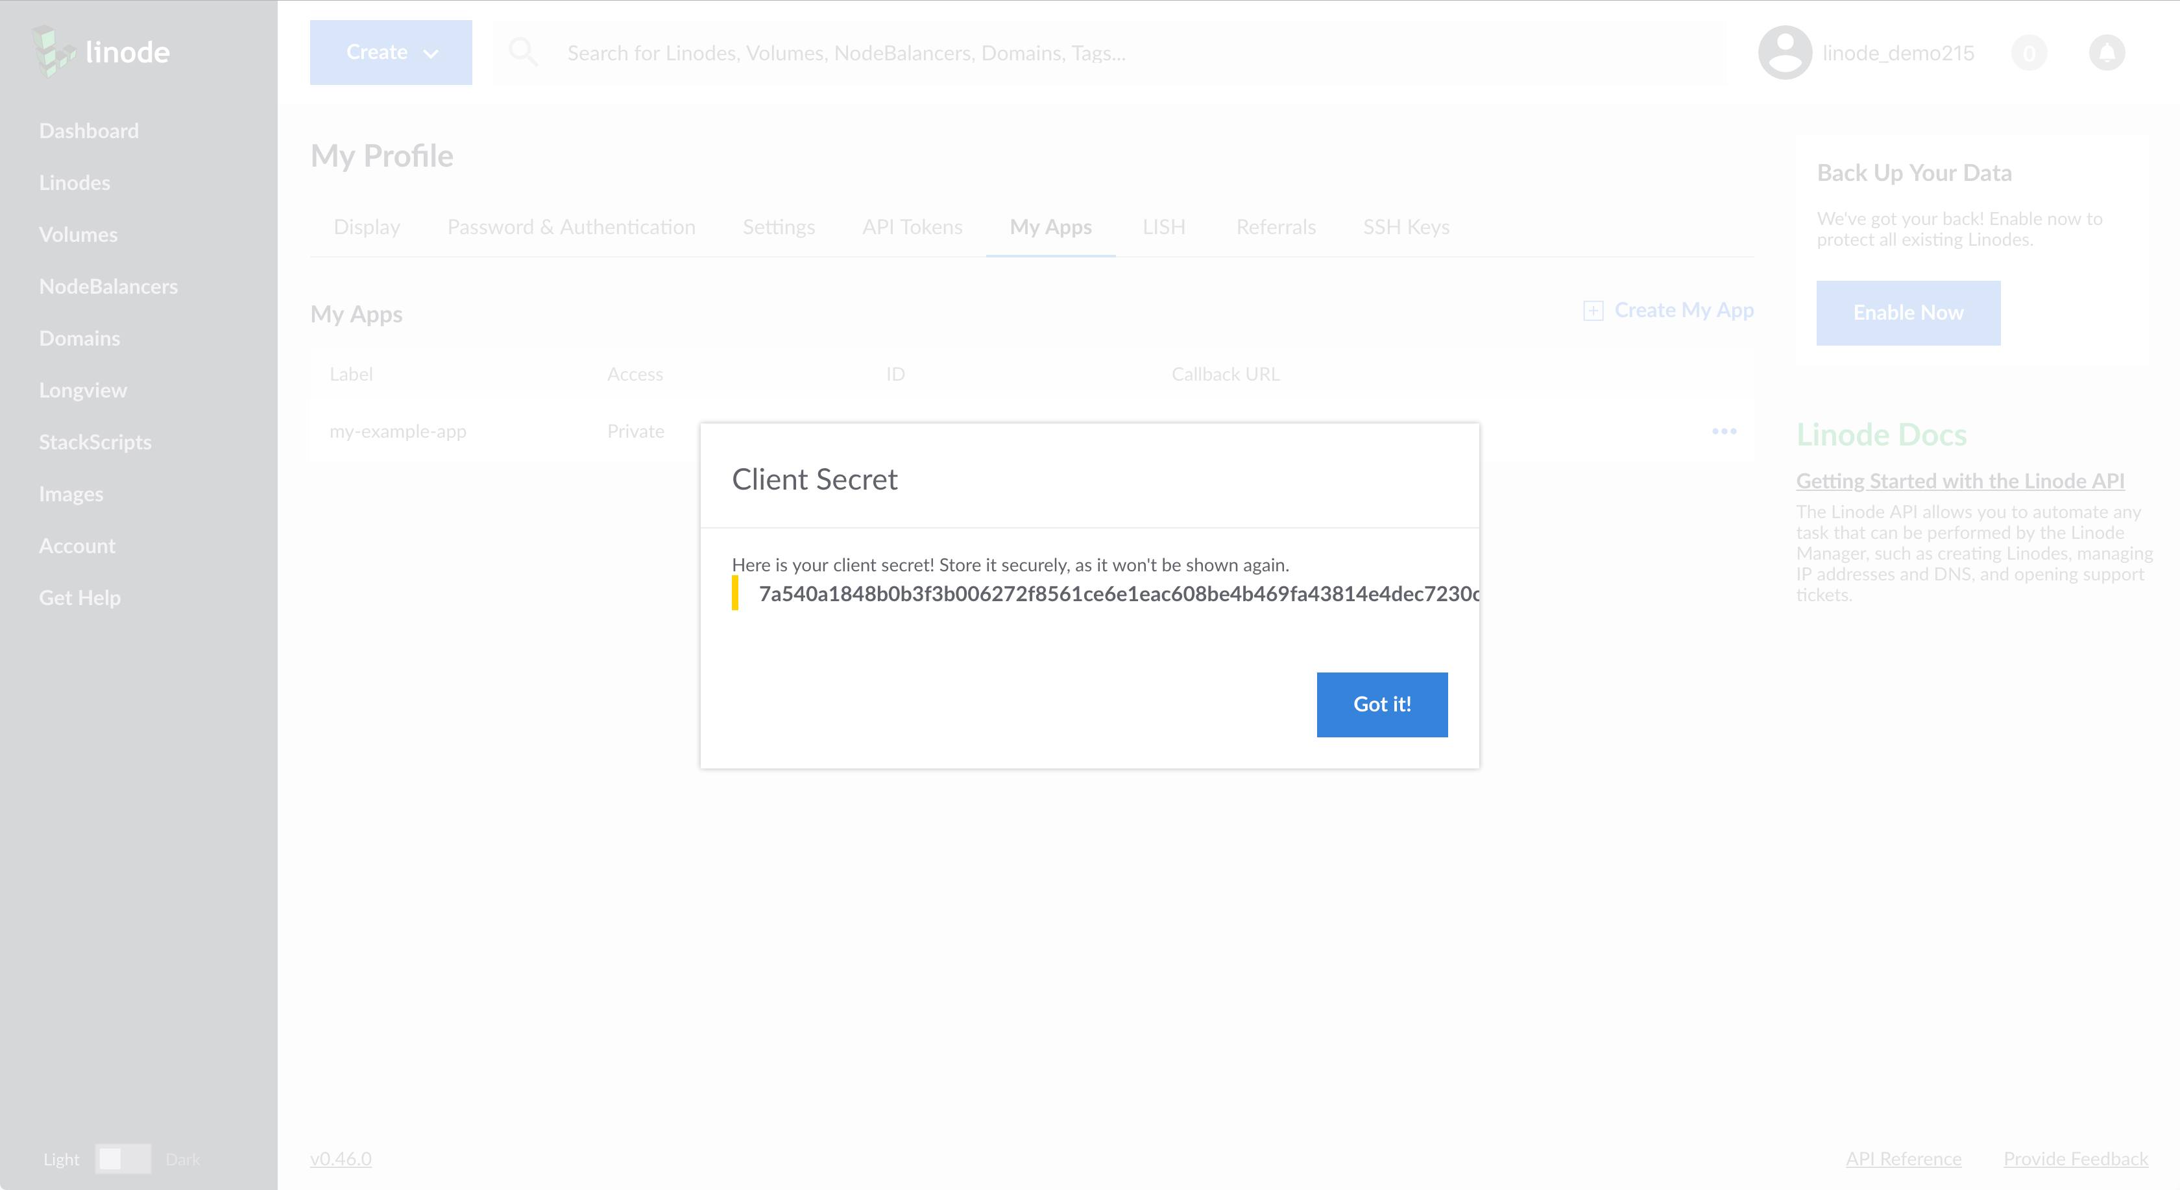Image resolution: width=2180 pixels, height=1190 pixels.
Task: Click the Linode logo
Action: click(100, 53)
